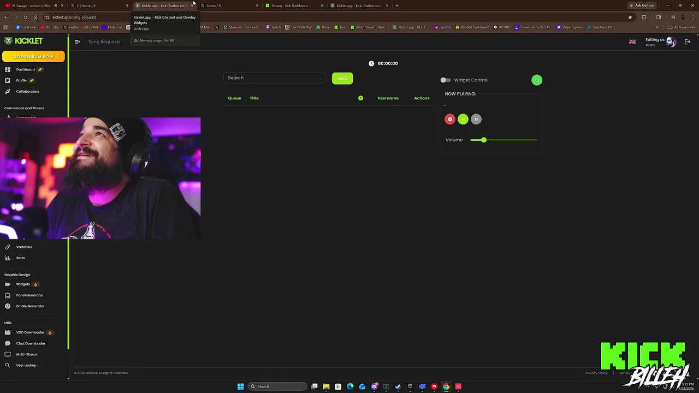The height and width of the screenshot is (393, 699).
Task: Click the Widgets camera icon
Action: (x=8, y=284)
